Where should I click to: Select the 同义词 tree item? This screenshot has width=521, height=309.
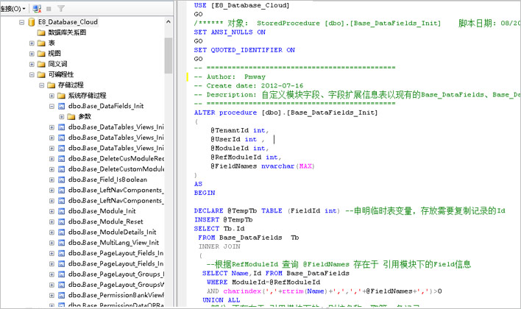tap(57, 64)
